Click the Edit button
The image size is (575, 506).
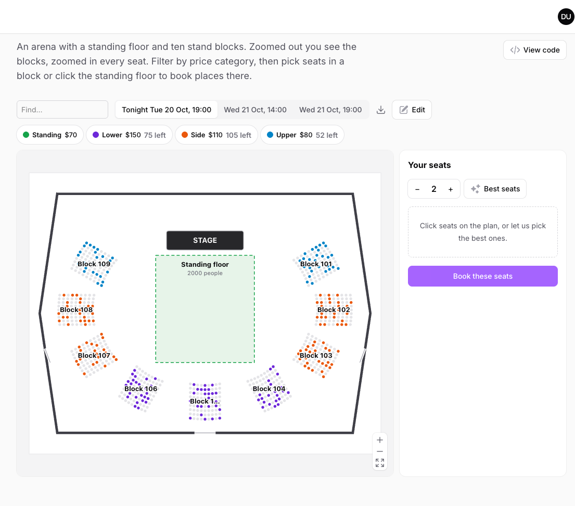[x=412, y=110]
